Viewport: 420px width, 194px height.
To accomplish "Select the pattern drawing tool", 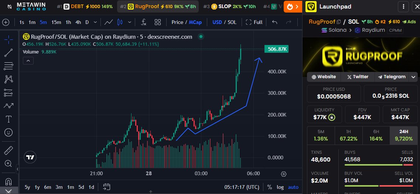I will [x=8, y=79].
